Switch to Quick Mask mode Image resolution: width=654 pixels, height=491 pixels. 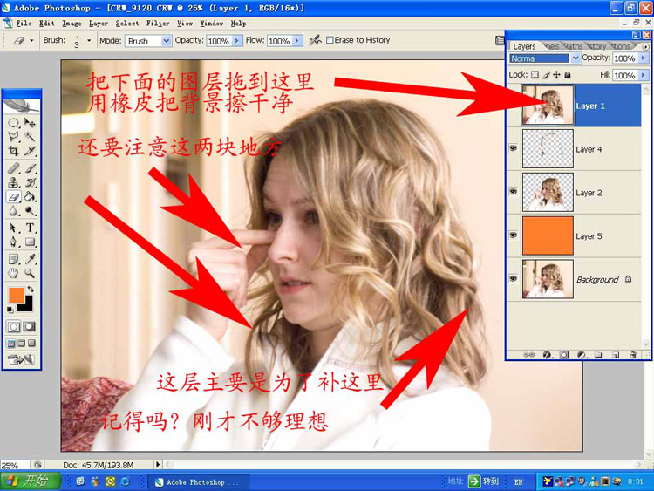29,327
